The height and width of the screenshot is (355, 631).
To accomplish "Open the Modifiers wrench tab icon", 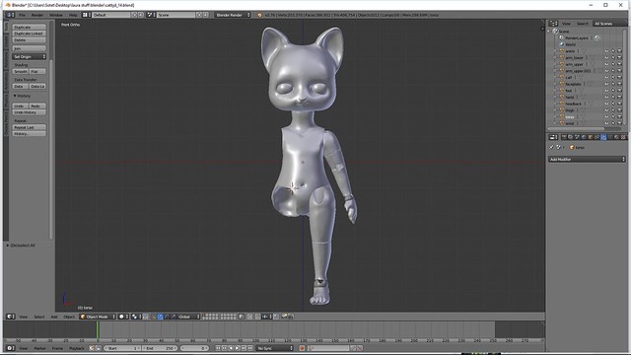I will [x=603, y=137].
